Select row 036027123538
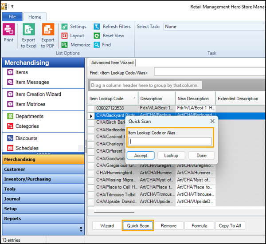266x244 pixels. 176,108
